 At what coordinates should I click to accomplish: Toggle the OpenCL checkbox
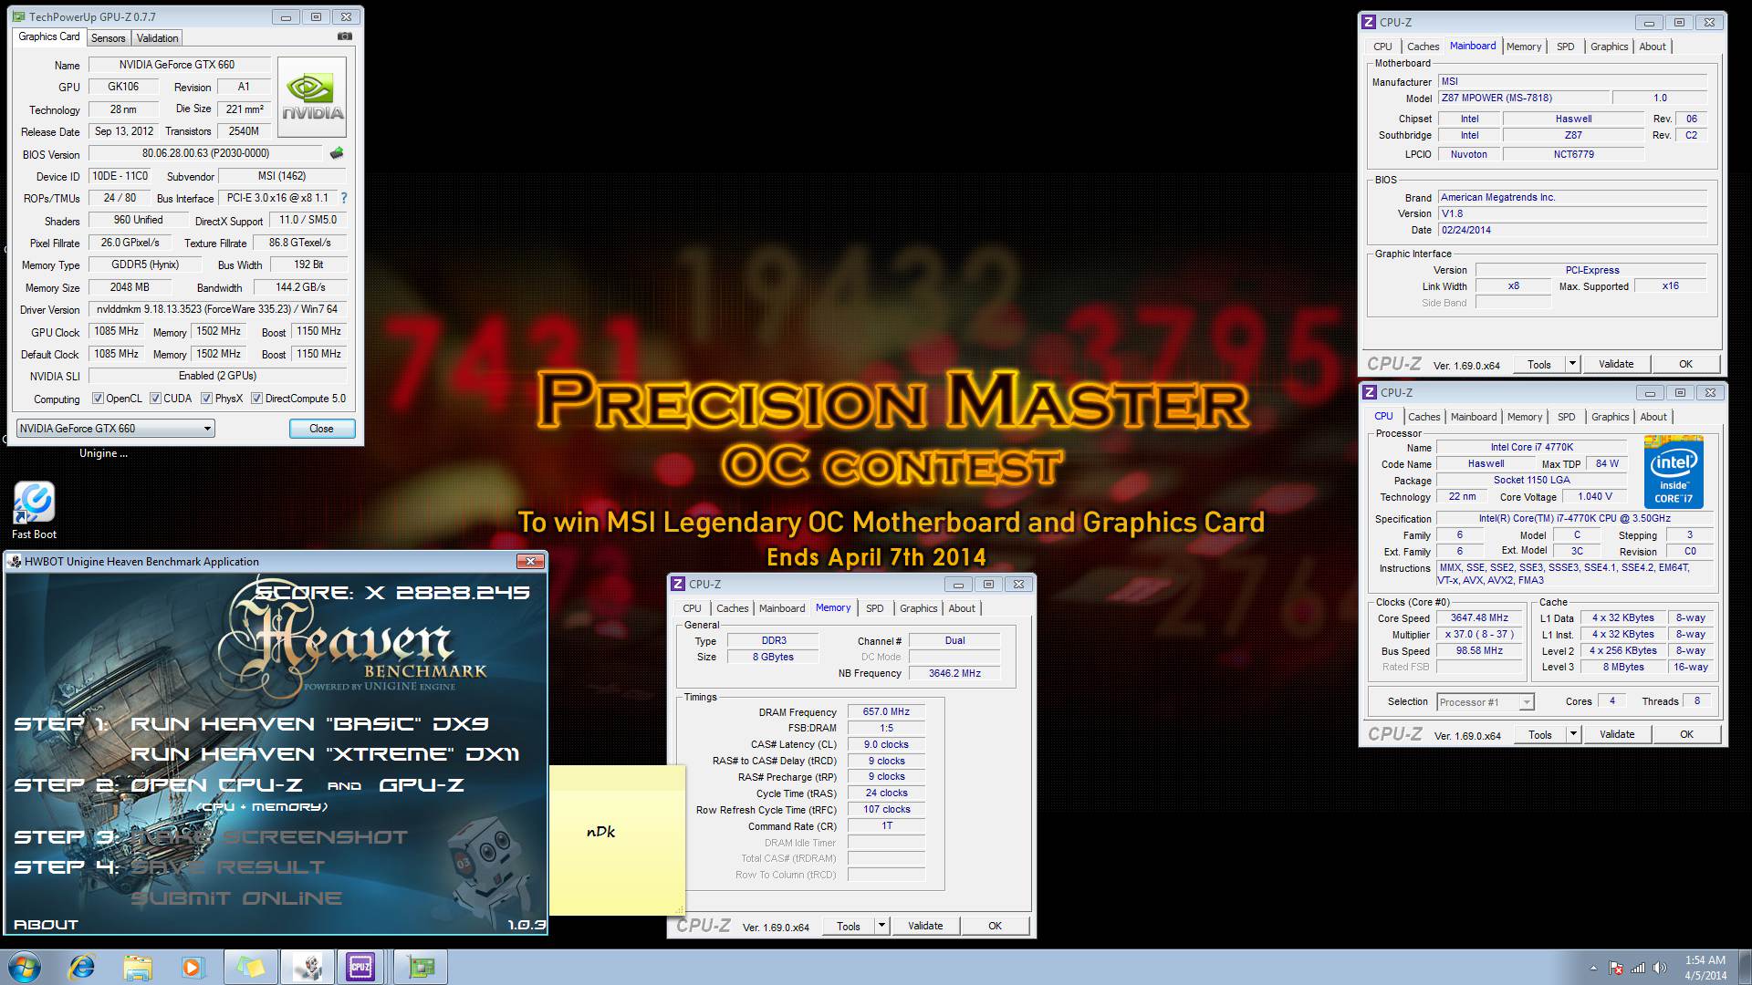point(98,399)
